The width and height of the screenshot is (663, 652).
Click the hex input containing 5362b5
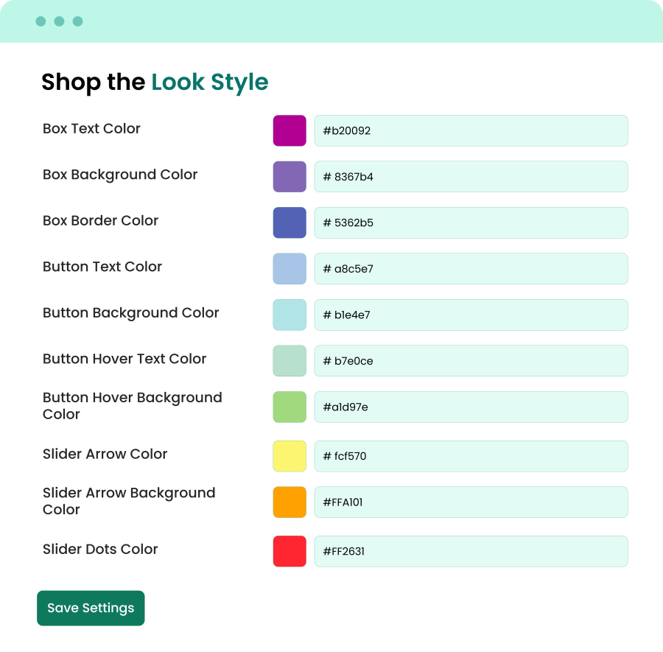pyautogui.click(x=471, y=222)
